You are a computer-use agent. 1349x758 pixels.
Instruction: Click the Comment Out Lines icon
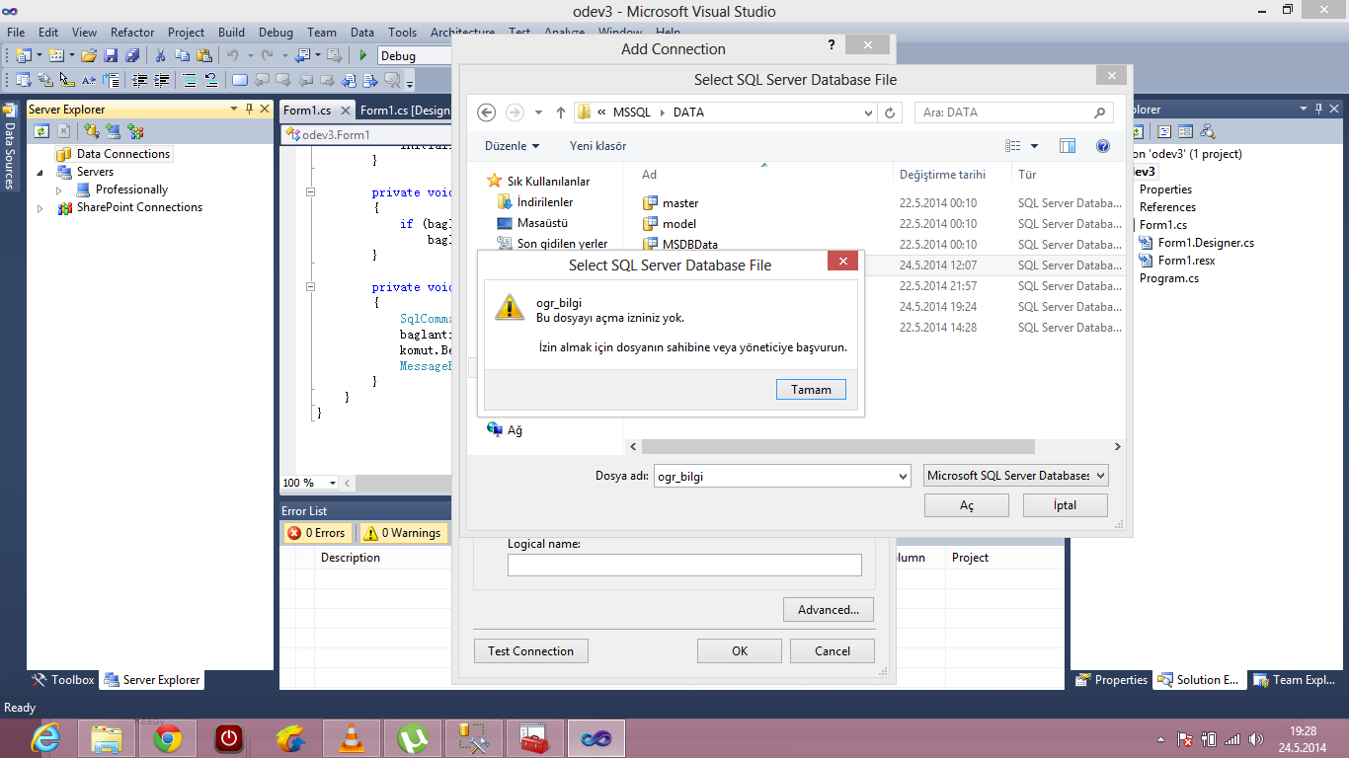(189, 80)
